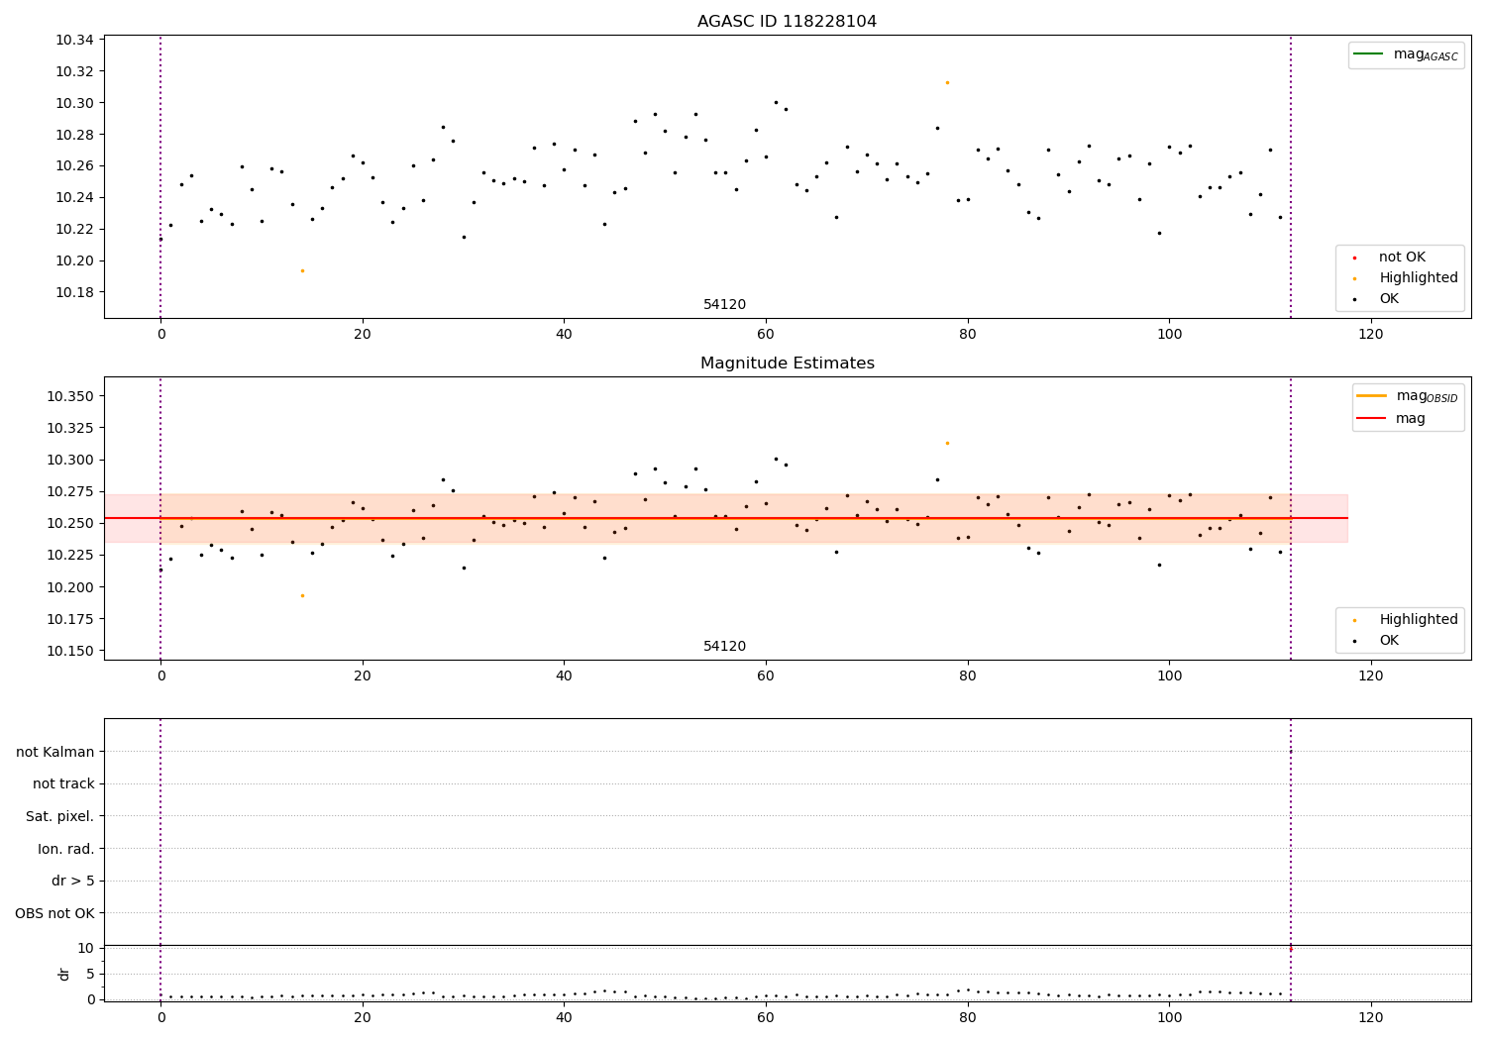Image resolution: width=1486 pixels, height=1040 pixels.
Task: Click the x-axis 60 tick in bottom plot
Action: pos(766,1018)
